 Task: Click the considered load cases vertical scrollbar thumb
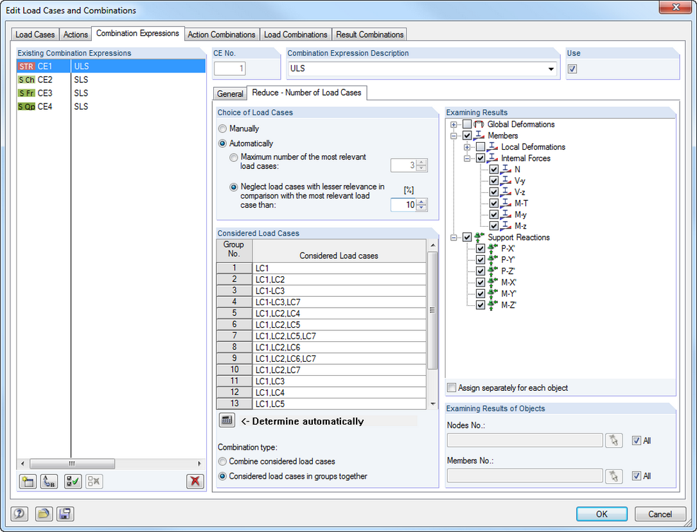[x=432, y=310]
